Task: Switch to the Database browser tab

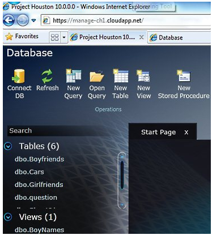Action: click(x=179, y=37)
